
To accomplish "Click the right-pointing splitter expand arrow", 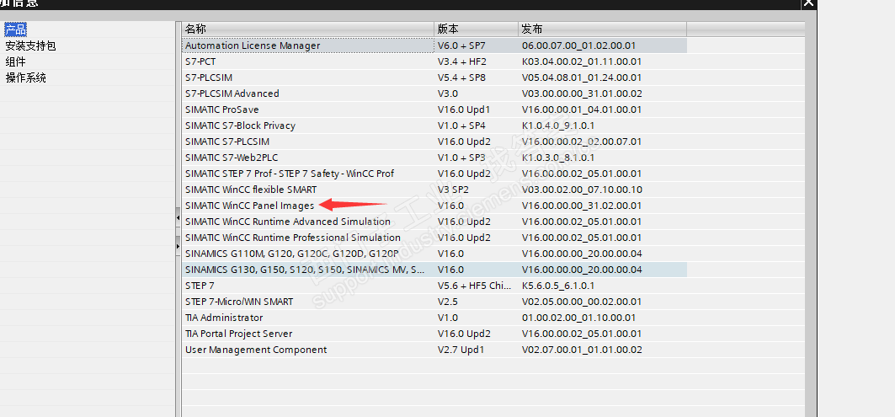I will (178, 246).
